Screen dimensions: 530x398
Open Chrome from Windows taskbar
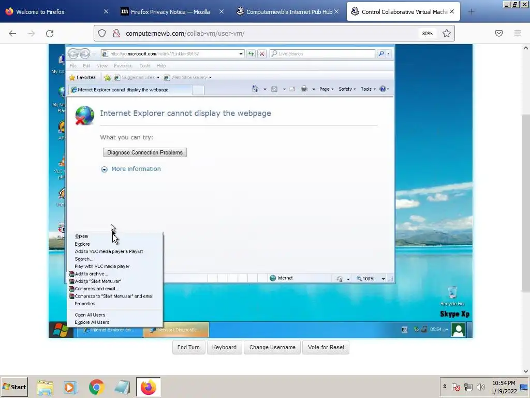[96, 387]
